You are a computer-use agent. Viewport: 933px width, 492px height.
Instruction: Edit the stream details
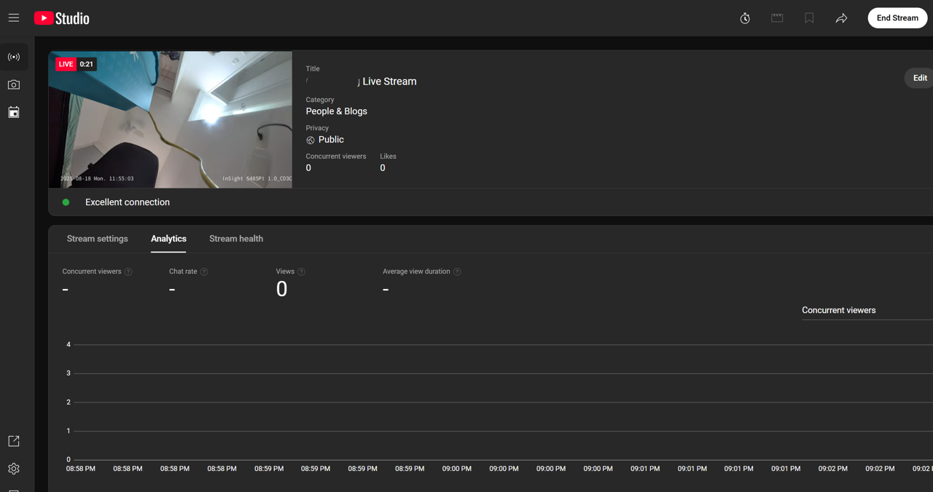[x=919, y=78]
